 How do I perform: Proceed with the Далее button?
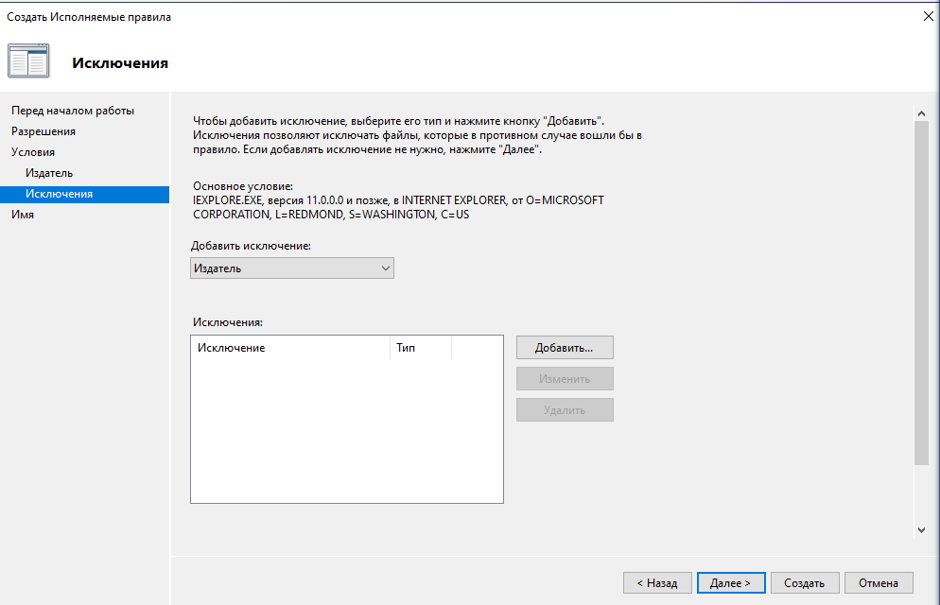coord(731,583)
